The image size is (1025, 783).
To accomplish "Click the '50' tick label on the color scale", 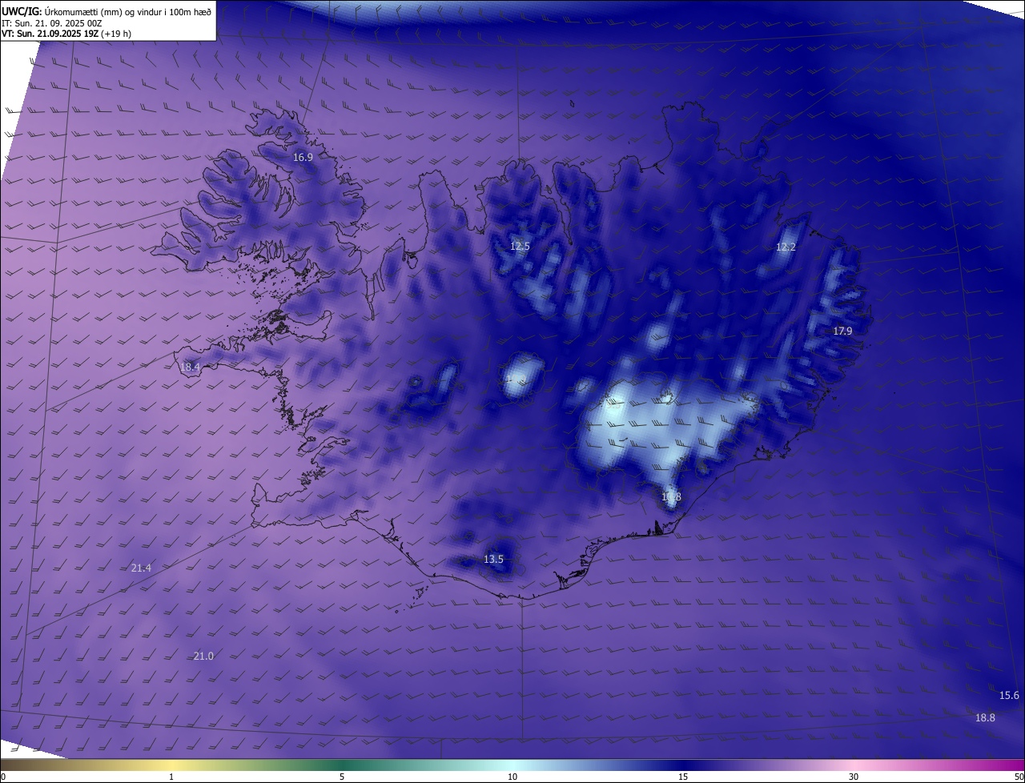I will [x=1019, y=777].
